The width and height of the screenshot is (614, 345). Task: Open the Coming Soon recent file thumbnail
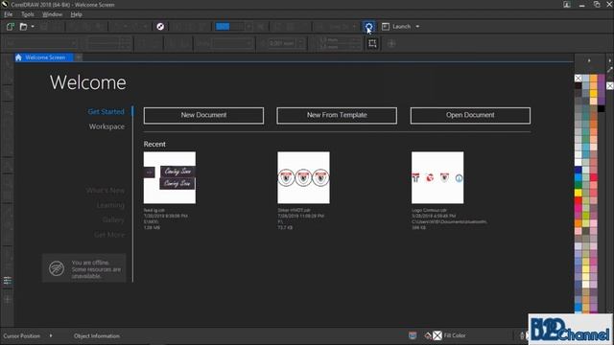(x=170, y=177)
